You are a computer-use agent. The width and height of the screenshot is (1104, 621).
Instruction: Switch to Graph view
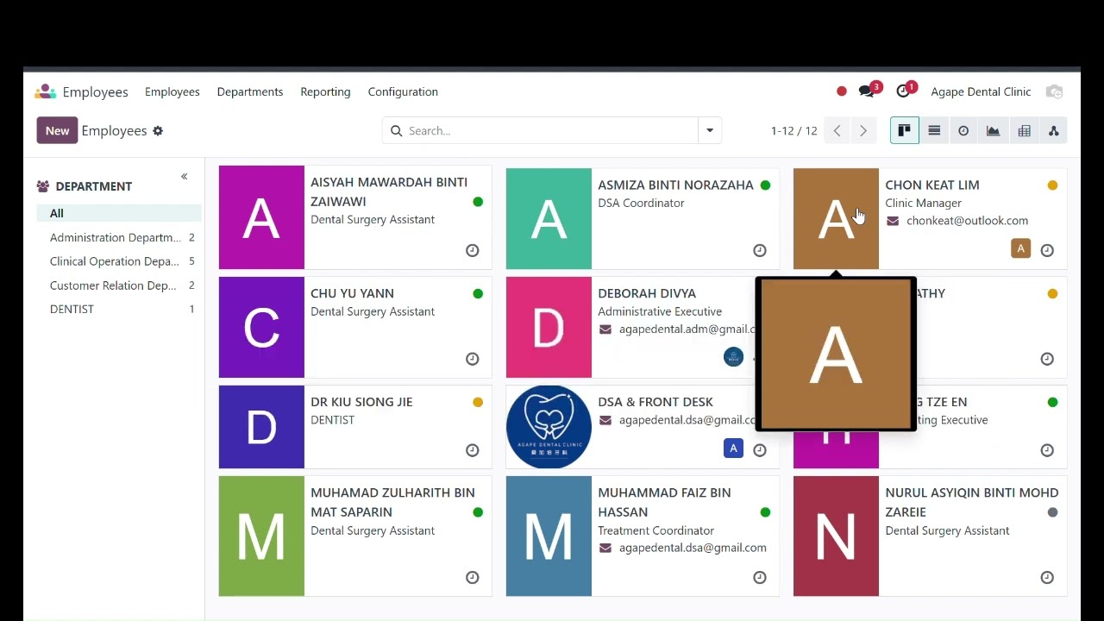(994, 131)
